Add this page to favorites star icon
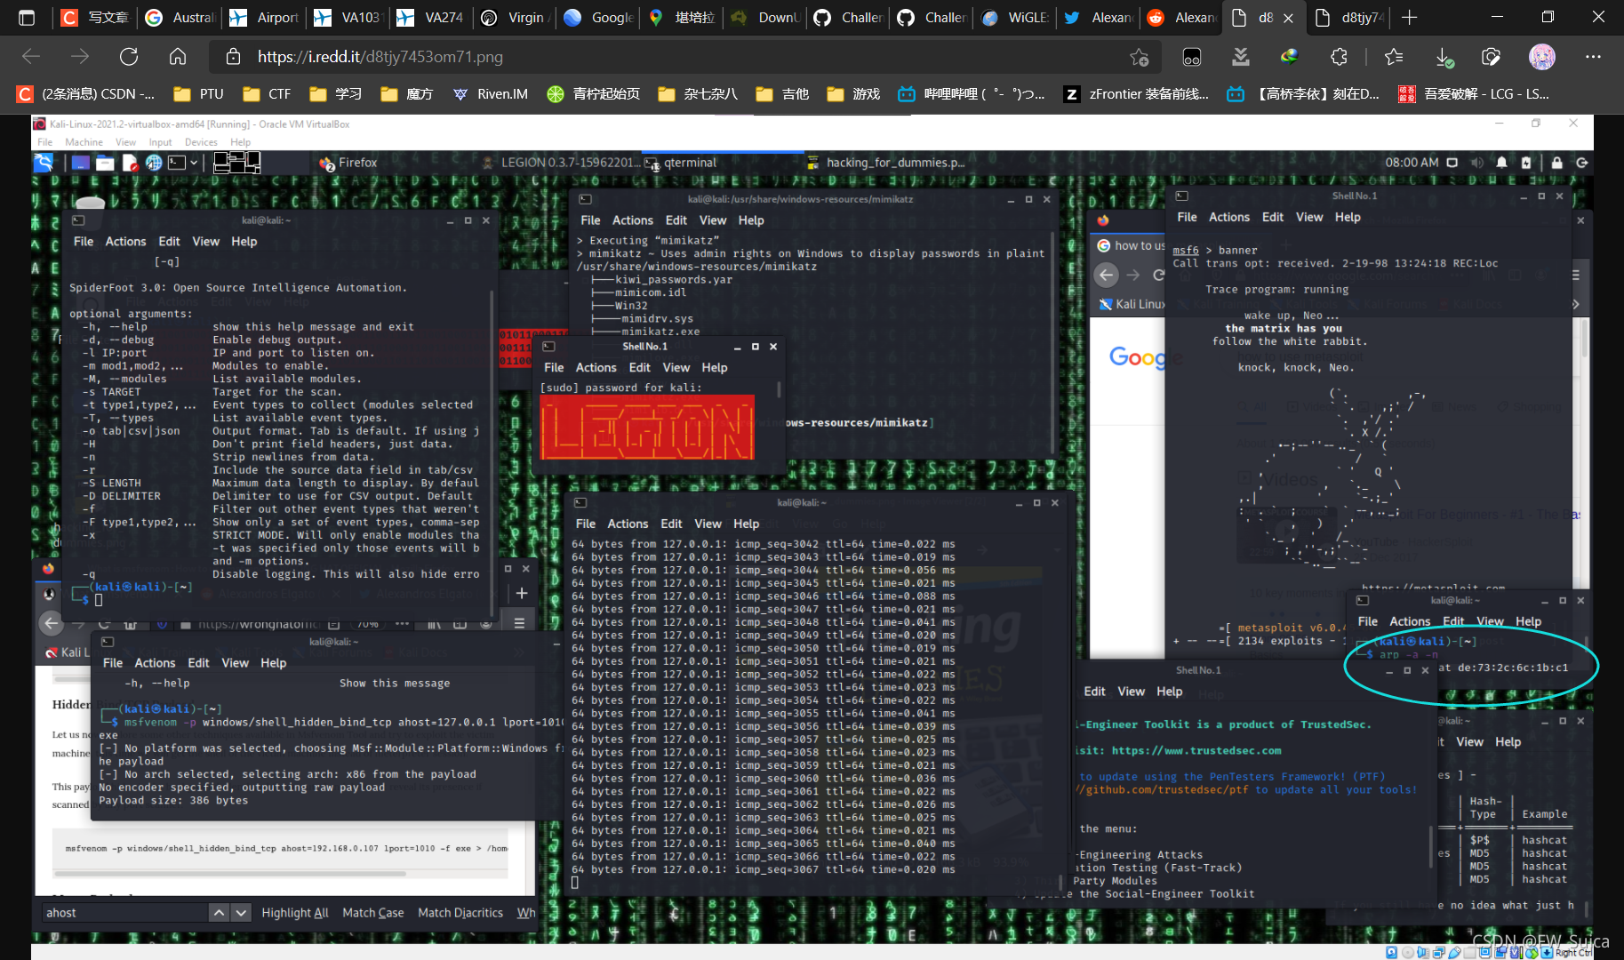The height and width of the screenshot is (960, 1624). coord(1140,57)
